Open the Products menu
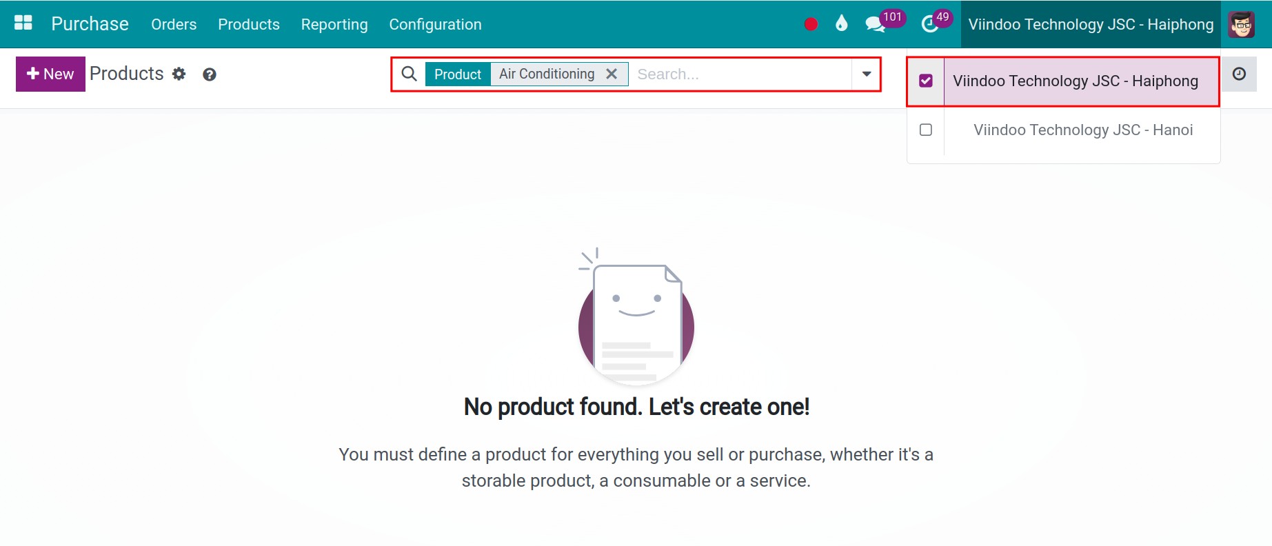This screenshot has height=546, width=1272. pos(249,24)
